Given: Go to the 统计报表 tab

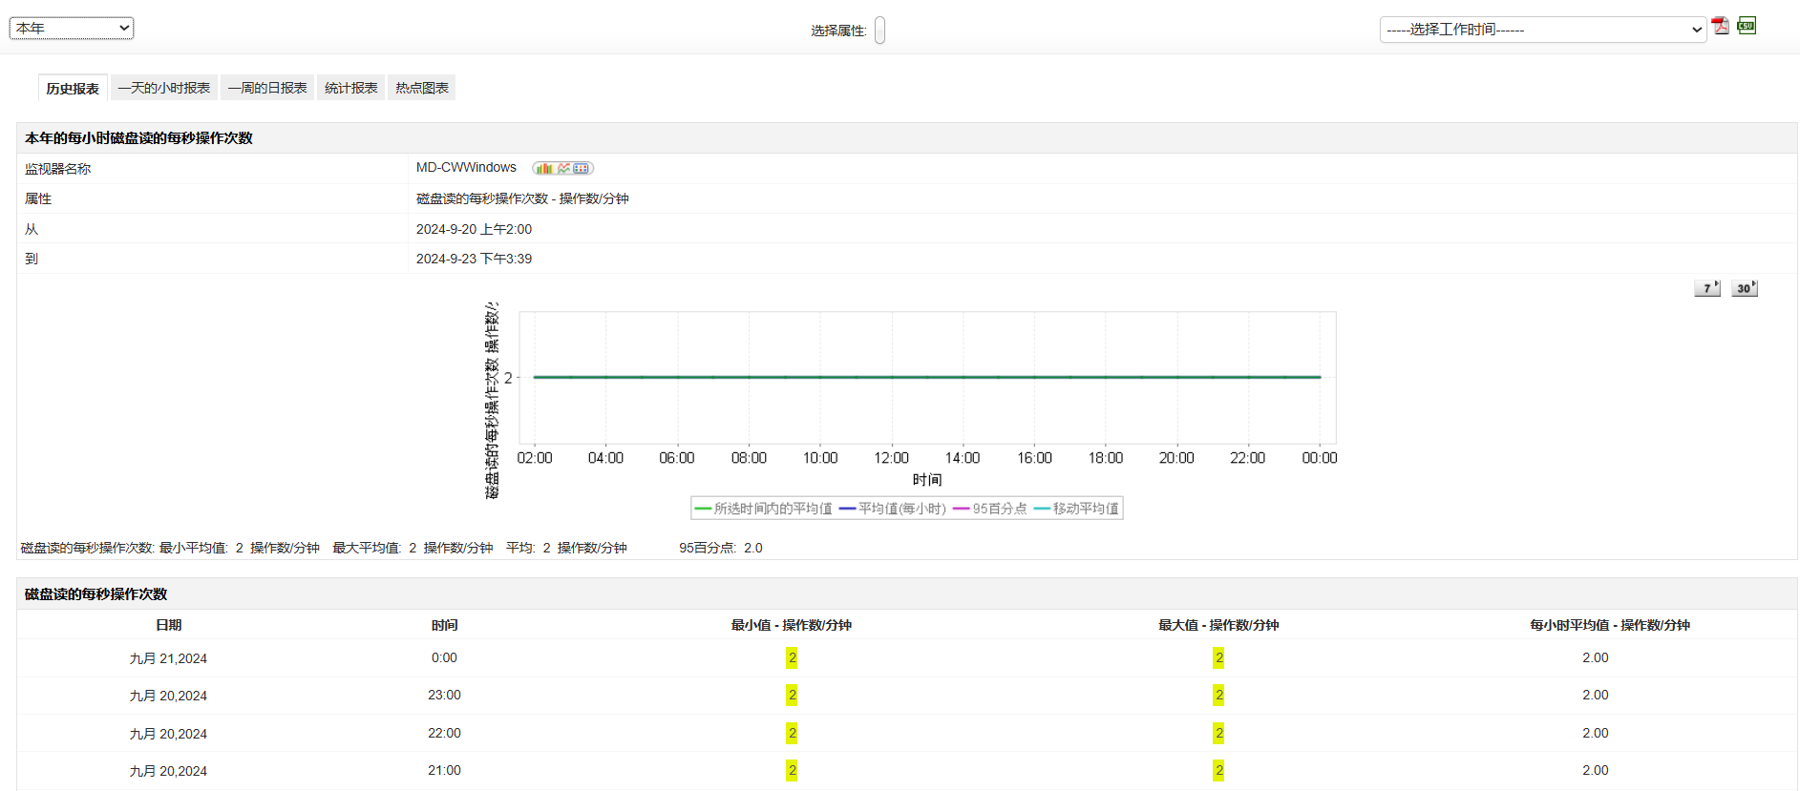Looking at the screenshot, I should tap(350, 88).
